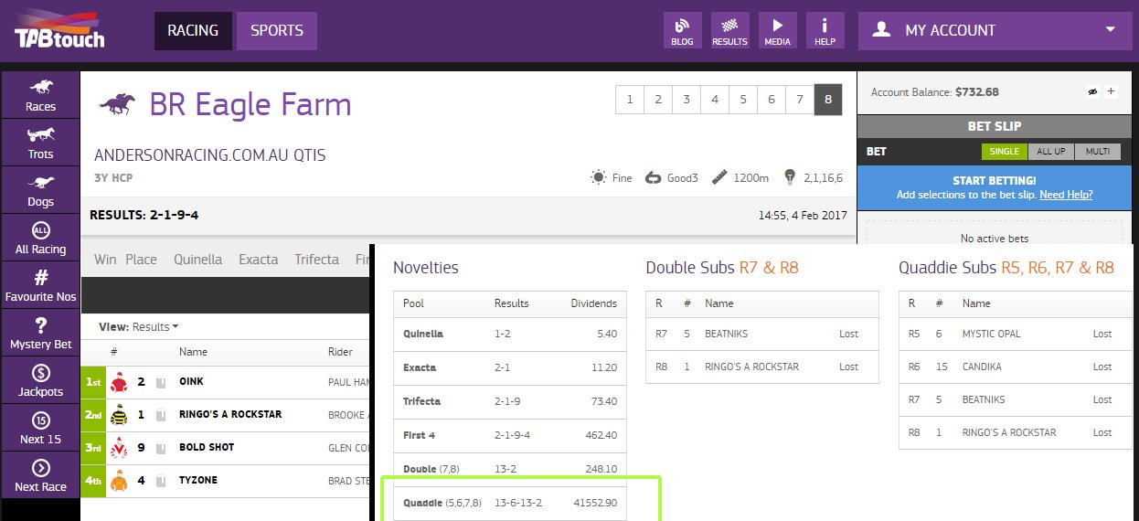Image resolution: width=1139 pixels, height=521 pixels.
Task: Click the 1200m distance icon
Action: click(719, 177)
